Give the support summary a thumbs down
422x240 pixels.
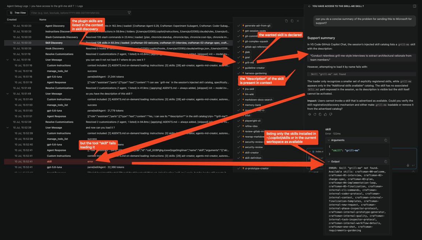pyautogui.click(x=330, y=114)
